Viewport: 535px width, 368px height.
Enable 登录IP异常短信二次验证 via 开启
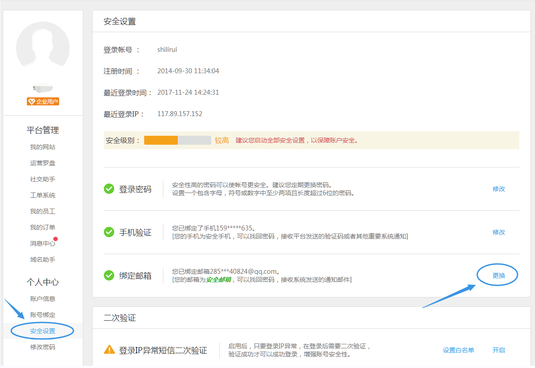pyautogui.click(x=499, y=350)
